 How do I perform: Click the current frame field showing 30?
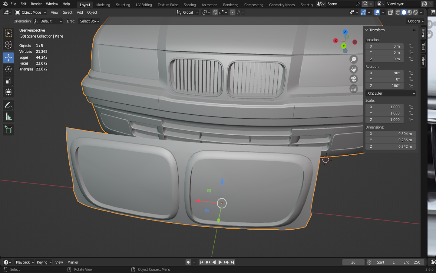click(x=353, y=262)
